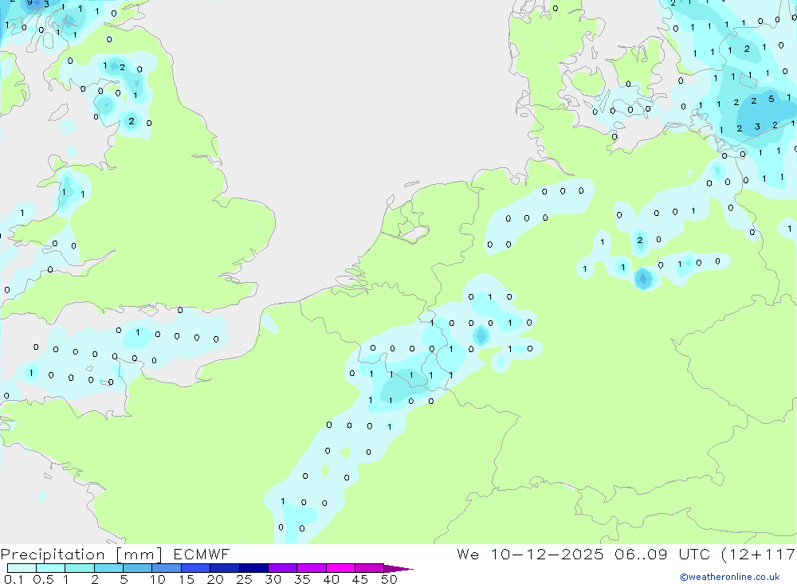Click the "(12+117" forecast offset text
Screen dimensions: 797x584
[759, 555]
